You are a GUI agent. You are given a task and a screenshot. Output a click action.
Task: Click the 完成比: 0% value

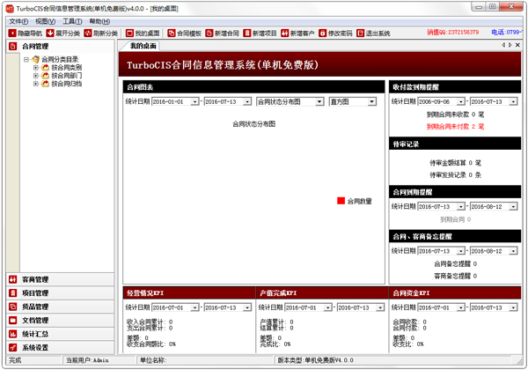click(275, 344)
